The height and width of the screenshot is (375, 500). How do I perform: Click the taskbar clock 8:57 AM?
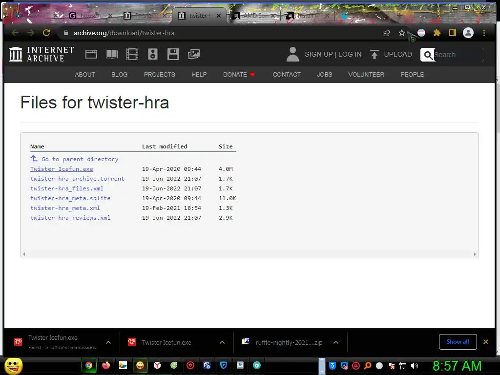click(457, 366)
